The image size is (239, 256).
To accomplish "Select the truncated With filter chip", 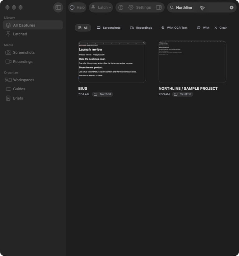I will [203, 28].
